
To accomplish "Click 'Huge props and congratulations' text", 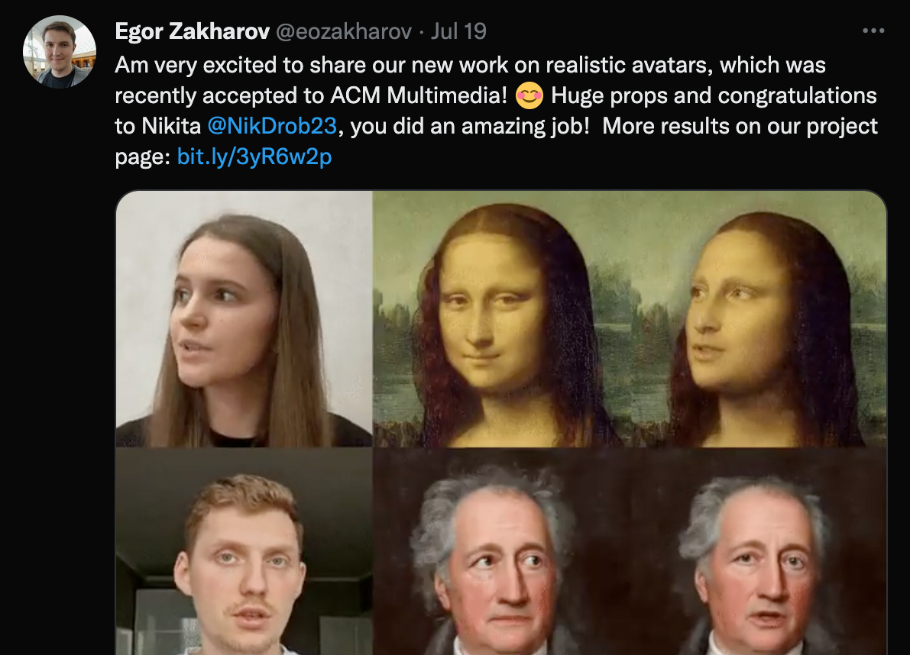I will (x=714, y=95).
